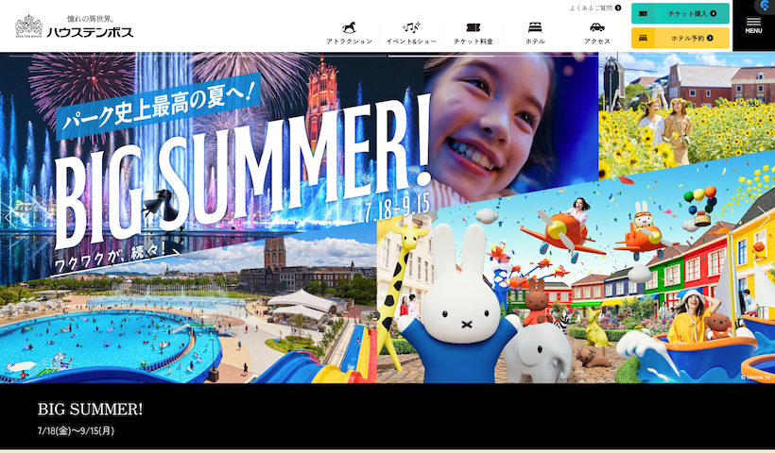Viewport: 775px width, 453px height.
Task: Click the bed icon on the yellow button
Action: click(643, 38)
